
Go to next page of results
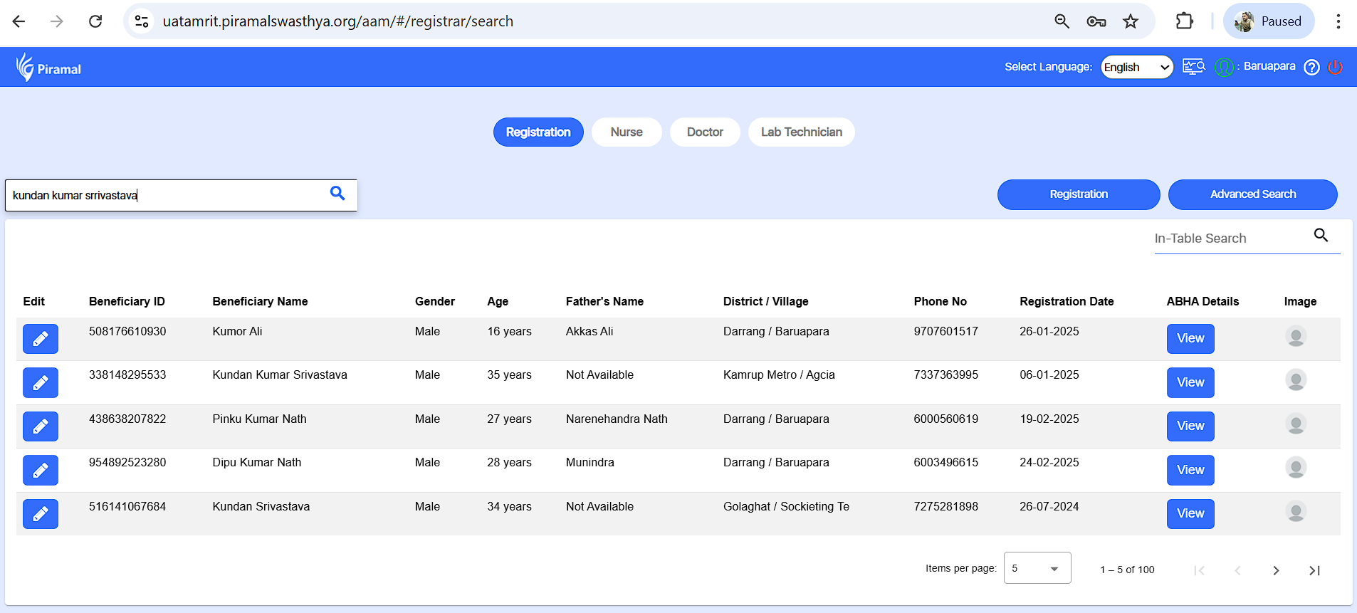point(1276,570)
